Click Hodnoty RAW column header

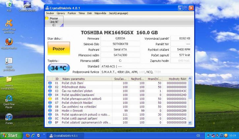tap(175, 79)
